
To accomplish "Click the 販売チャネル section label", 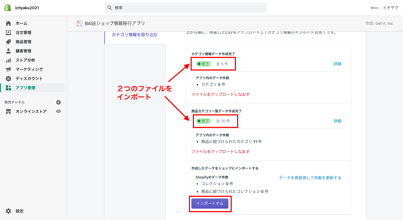I will pos(15,102).
